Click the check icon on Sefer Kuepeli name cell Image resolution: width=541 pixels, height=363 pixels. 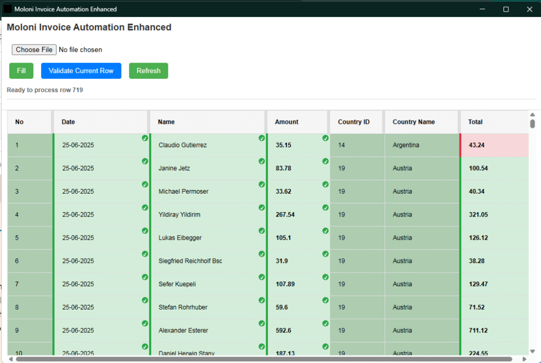tap(262, 277)
